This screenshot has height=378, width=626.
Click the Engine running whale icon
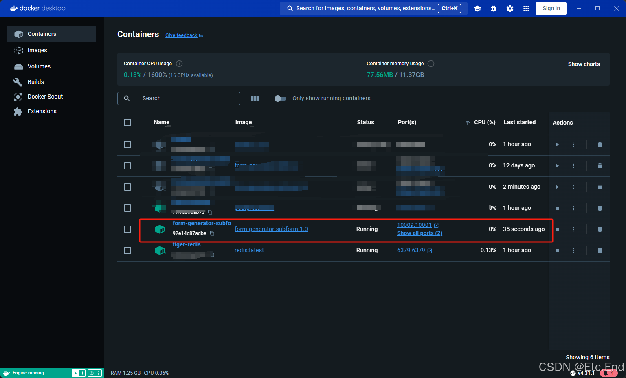[7, 373]
